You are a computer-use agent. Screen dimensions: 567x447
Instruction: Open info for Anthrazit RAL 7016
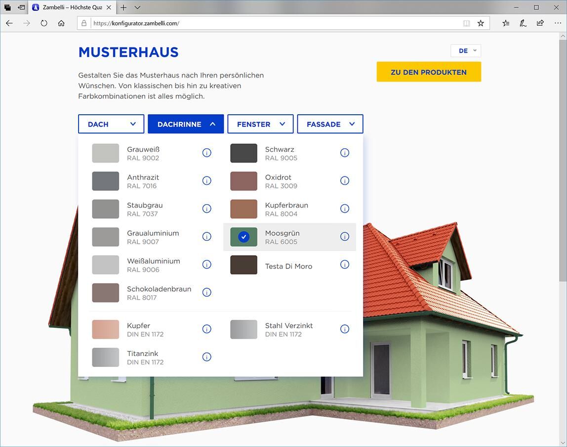click(207, 180)
